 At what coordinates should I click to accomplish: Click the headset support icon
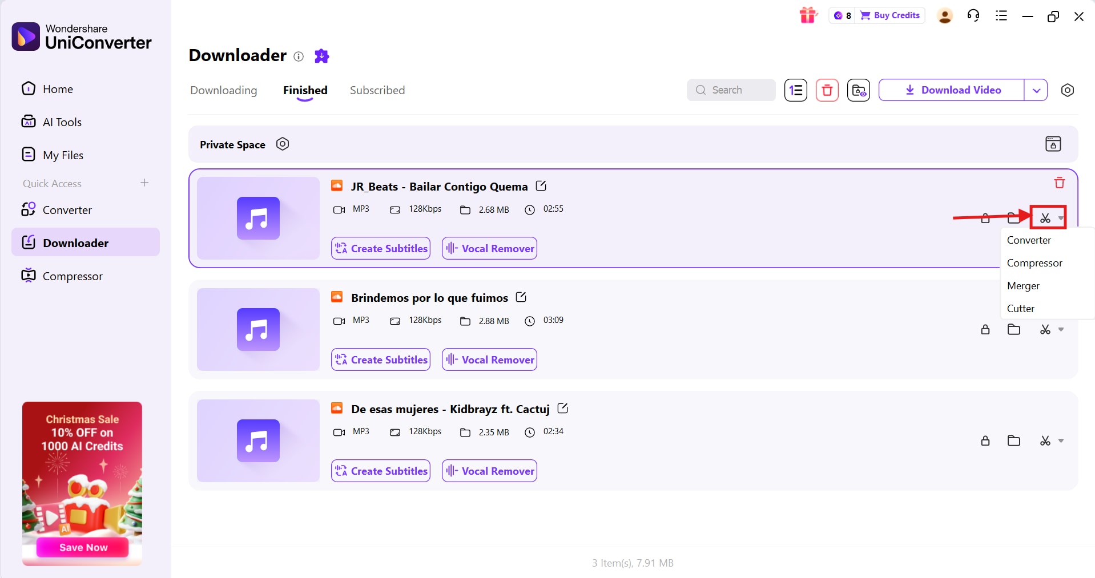click(x=973, y=15)
